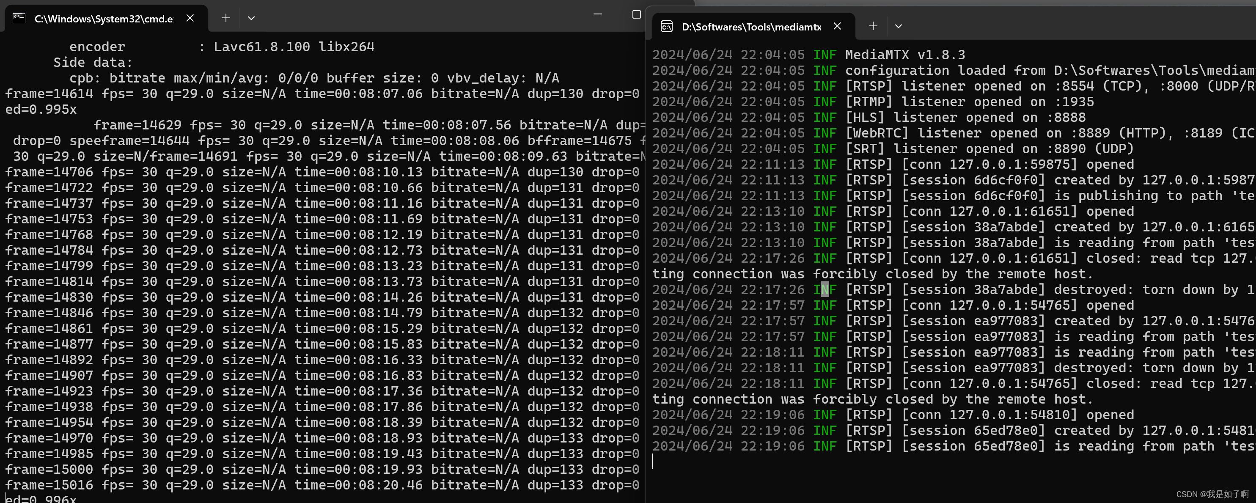
Task: Click the '[conn 127.0.0.1:54765] opened' log line
Action: (x=893, y=305)
